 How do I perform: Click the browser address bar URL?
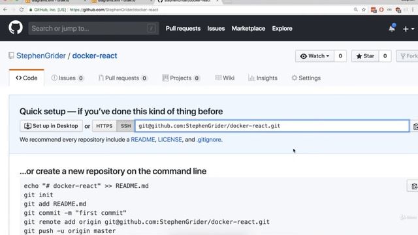pos(114,10)
